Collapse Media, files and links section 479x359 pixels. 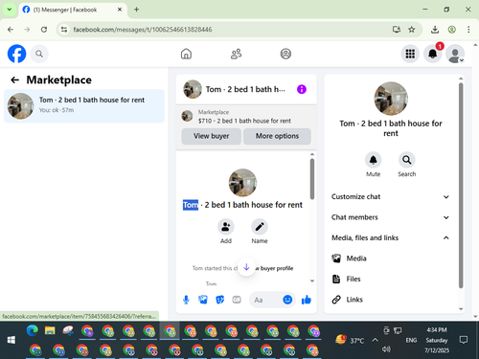[390, 237]
